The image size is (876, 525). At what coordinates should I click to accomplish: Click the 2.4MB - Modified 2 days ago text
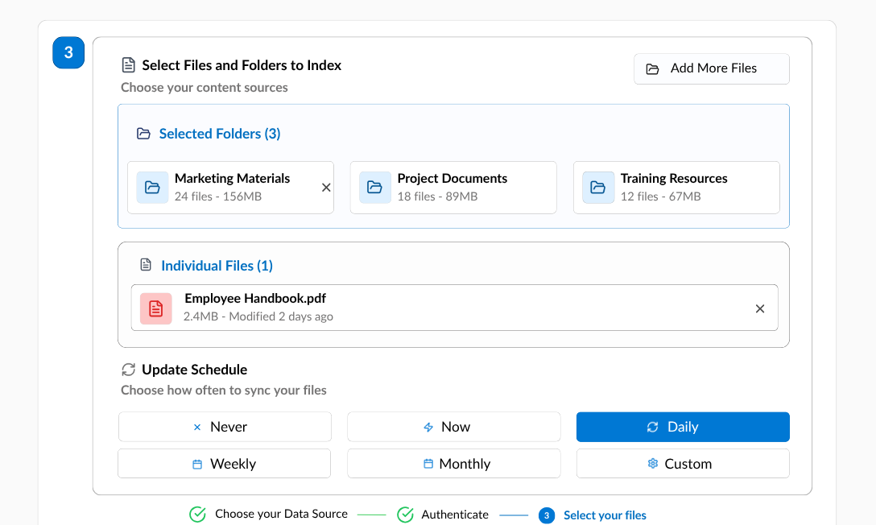[x=258, y=316]
